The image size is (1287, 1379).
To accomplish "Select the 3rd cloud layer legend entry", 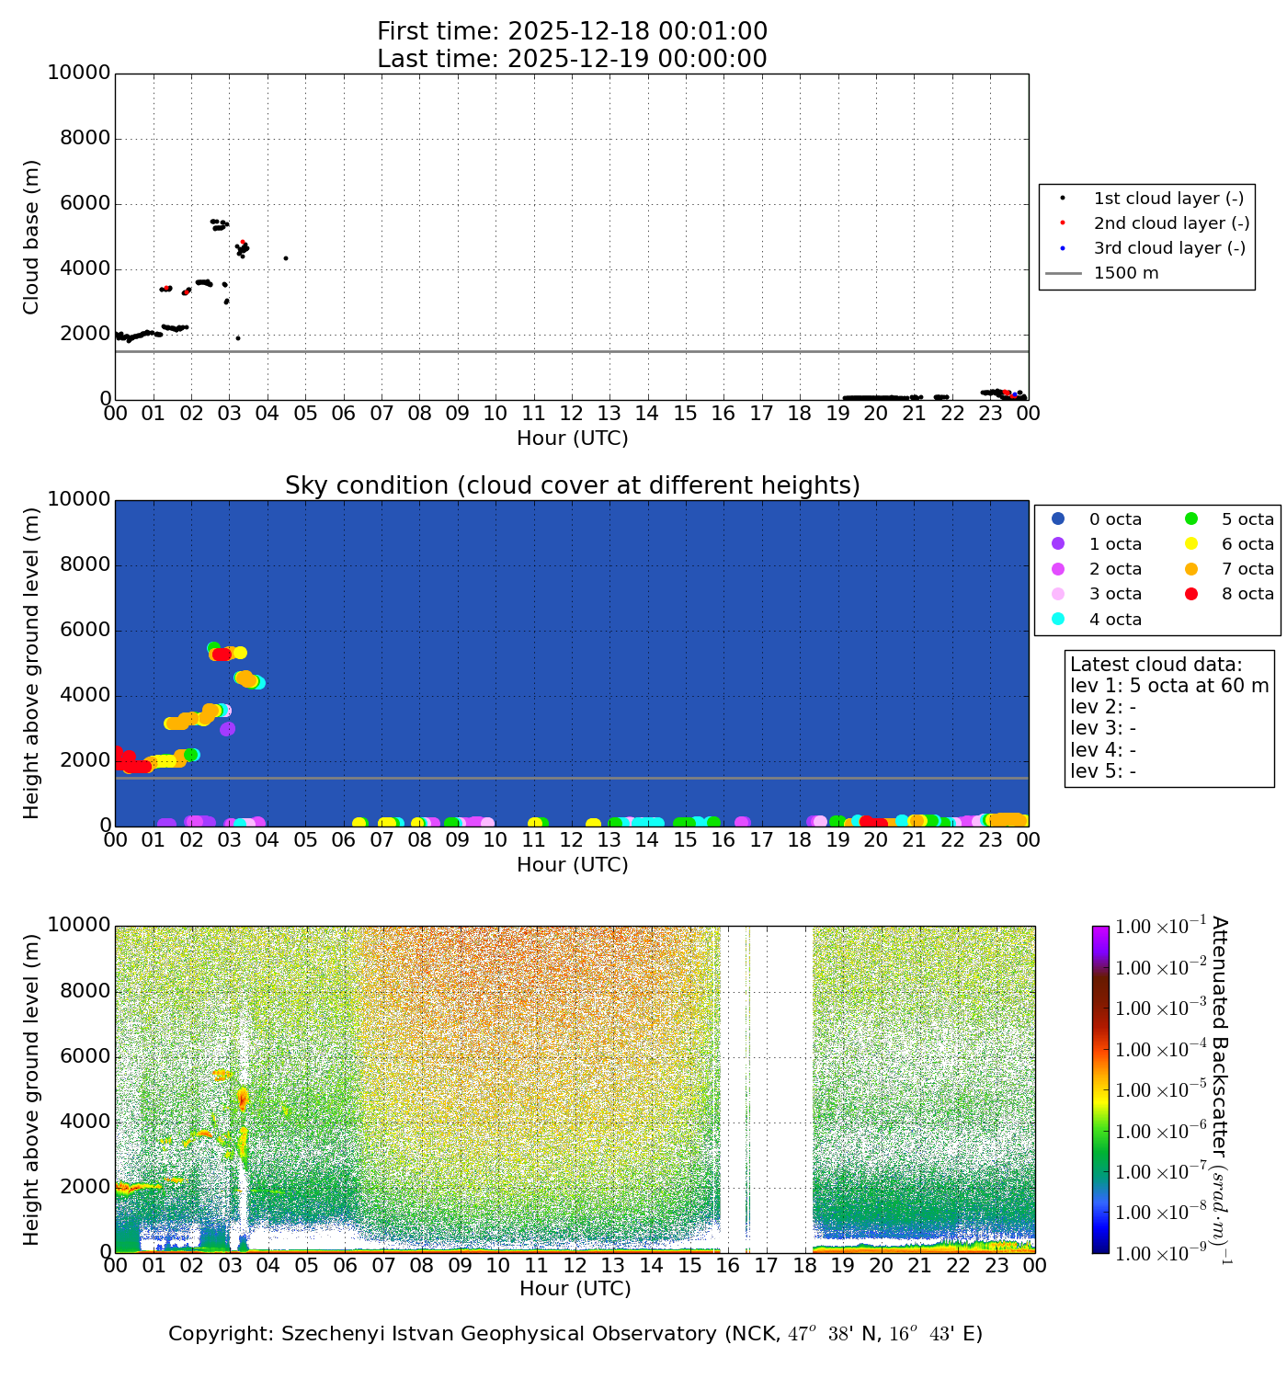I will [1168, 248].
